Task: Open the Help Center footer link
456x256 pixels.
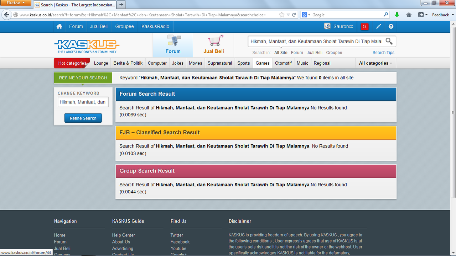Action: pos(124,235)
